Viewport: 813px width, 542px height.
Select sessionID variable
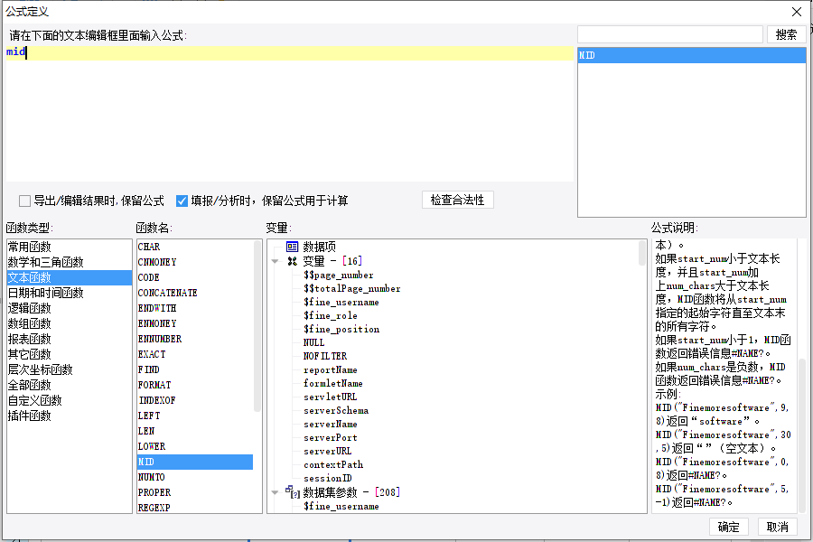[x=328, y=478]
